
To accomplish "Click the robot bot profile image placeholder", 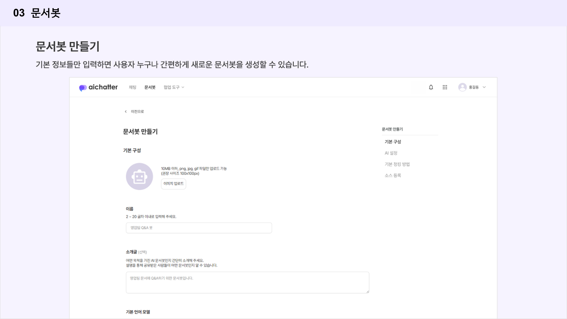I will click(x=139, y=177).
